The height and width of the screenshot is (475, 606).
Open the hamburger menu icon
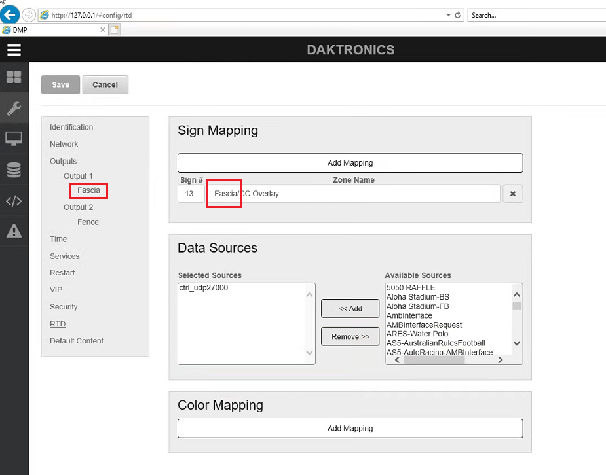point(14,50)
